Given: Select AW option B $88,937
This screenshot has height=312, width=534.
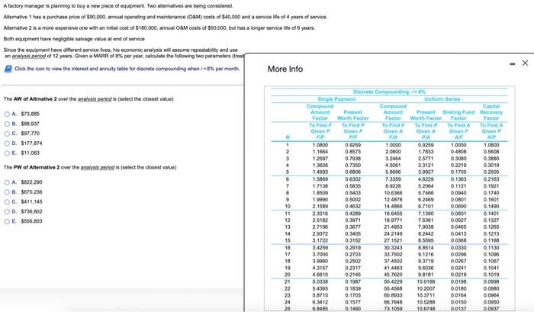Looking at the screenshot, I should coord(7,124).
